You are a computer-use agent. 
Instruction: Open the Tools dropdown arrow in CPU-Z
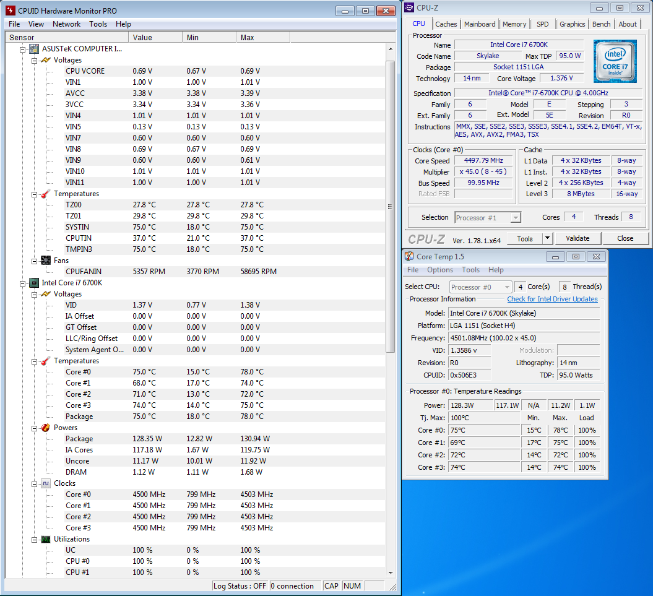(547, 238)
